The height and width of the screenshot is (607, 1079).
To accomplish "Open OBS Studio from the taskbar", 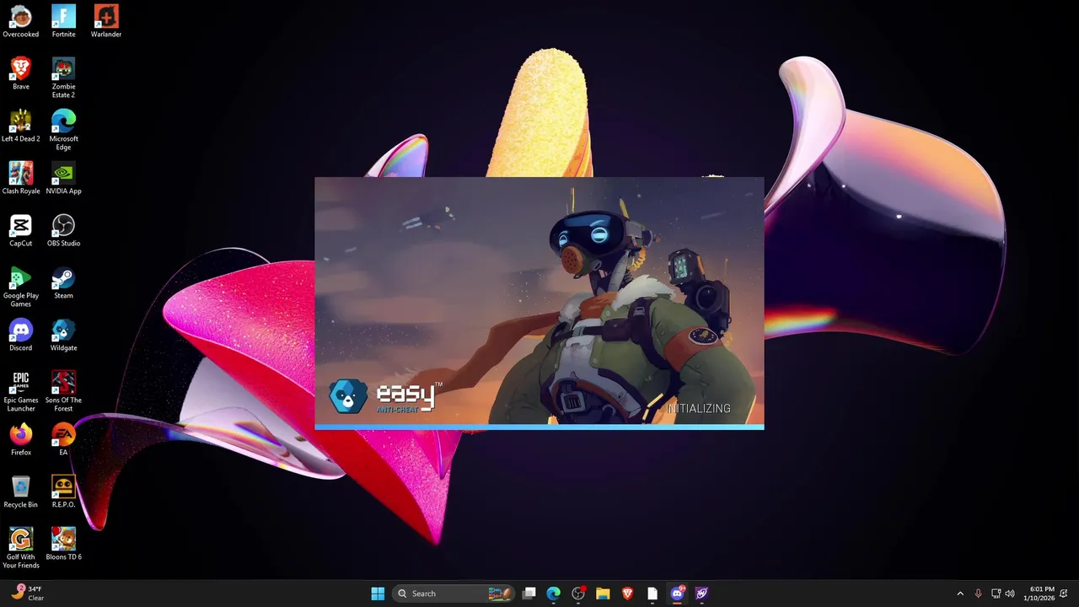I will coord(578,594).
